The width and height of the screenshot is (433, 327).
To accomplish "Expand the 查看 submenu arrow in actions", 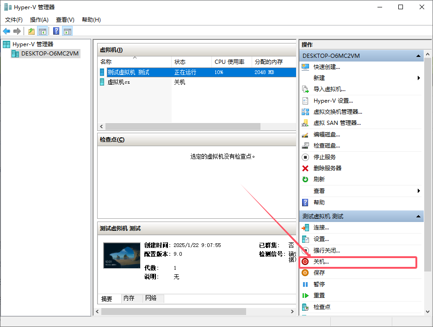I will pos(419,191).
